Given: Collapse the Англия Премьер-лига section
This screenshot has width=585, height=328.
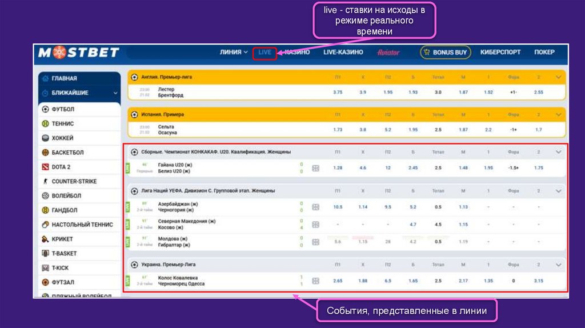Looking at the screenshot, I should (x=559, y=77).
